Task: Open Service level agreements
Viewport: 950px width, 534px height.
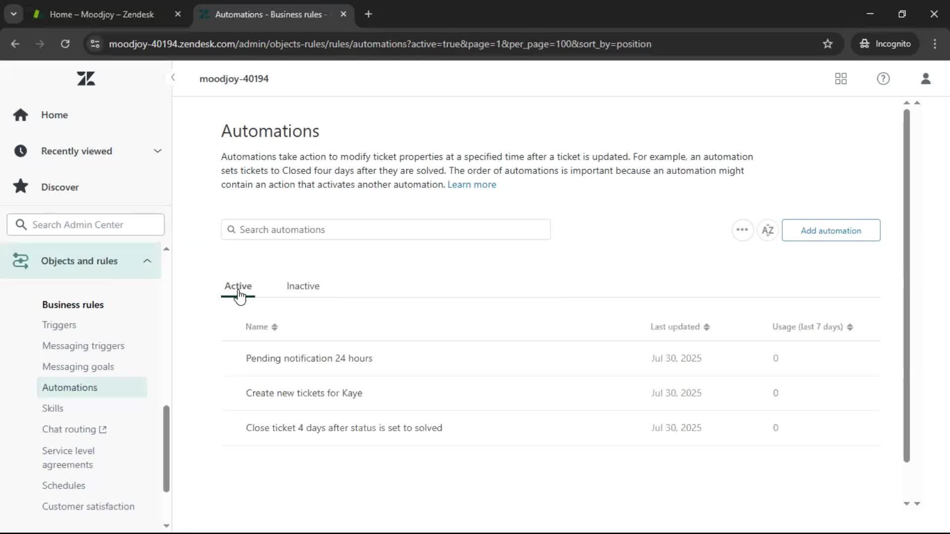Action: coord(68,457)
